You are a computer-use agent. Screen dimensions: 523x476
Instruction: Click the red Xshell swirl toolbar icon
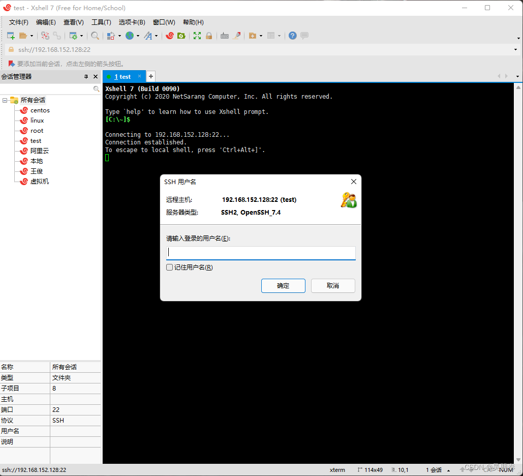[x=169, y=36]
